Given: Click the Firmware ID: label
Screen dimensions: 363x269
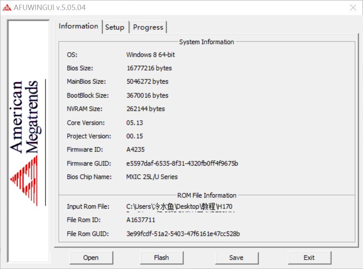Looking at the screenshot, I should (85, 150).
